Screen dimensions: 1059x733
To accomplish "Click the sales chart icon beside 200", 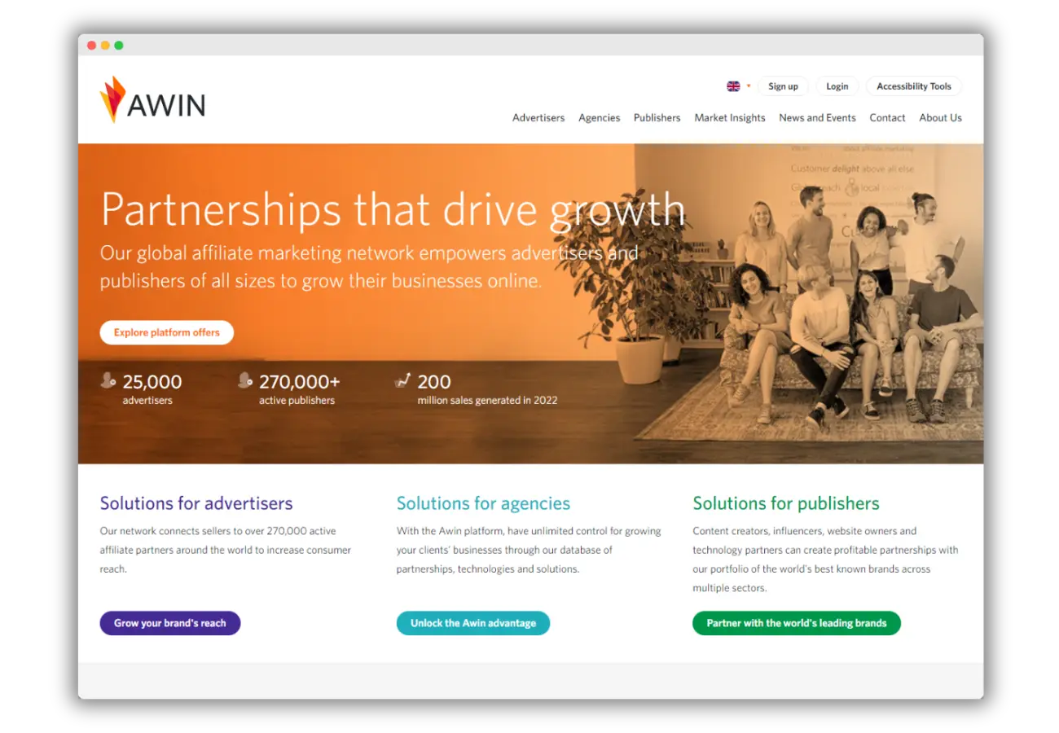I will pos(402,380).
